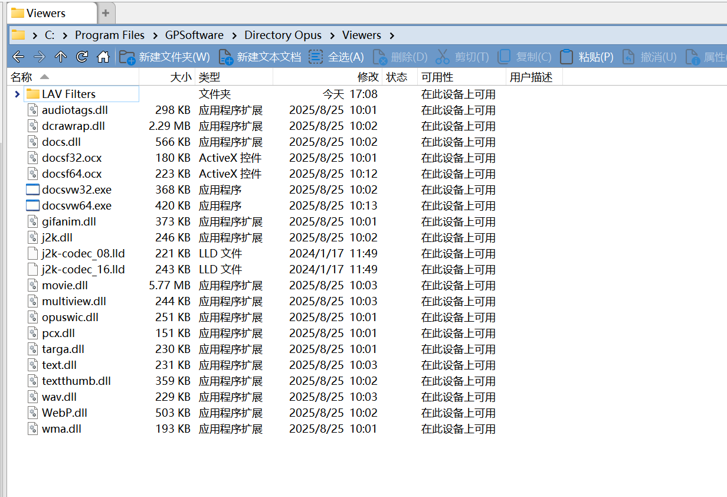Create a new text document (新建文本文档)
Image resolution: width=727 pixels, height=497 pixels.
tap(260, 57)
